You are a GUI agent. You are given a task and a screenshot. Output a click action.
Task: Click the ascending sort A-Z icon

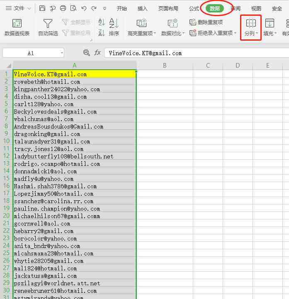click(102, 22)
